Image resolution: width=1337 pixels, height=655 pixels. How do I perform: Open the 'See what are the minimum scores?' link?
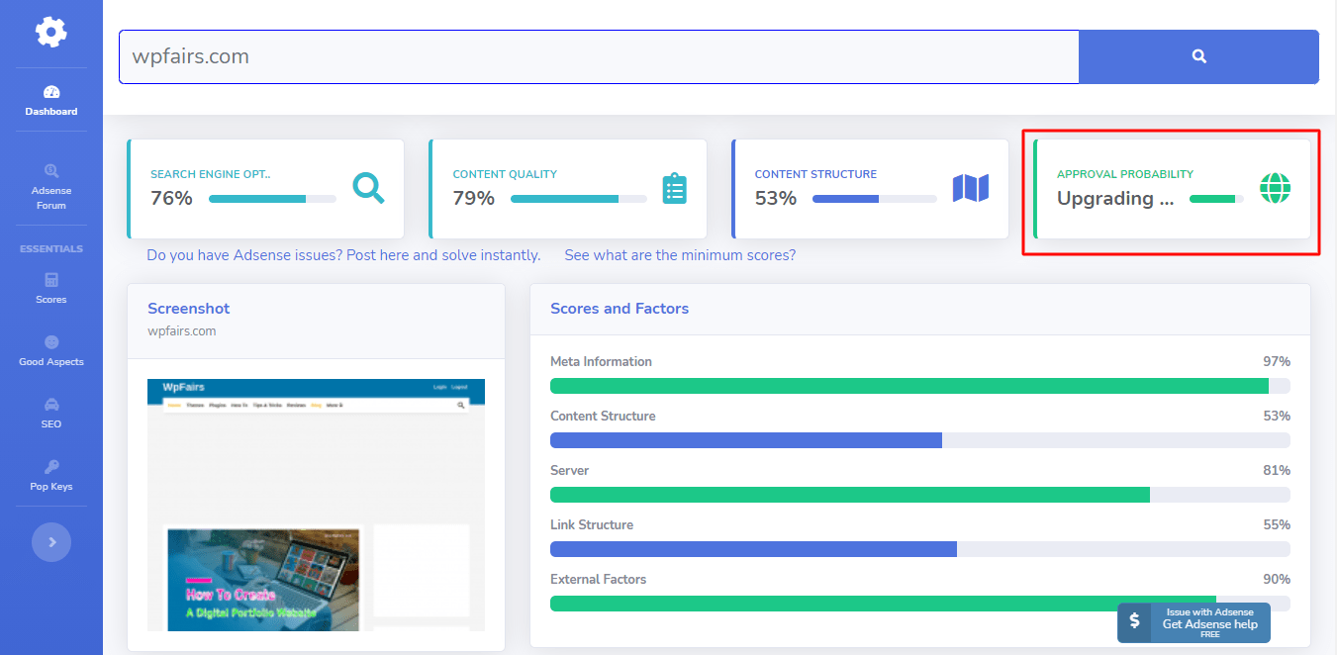(x=680, y=255)
